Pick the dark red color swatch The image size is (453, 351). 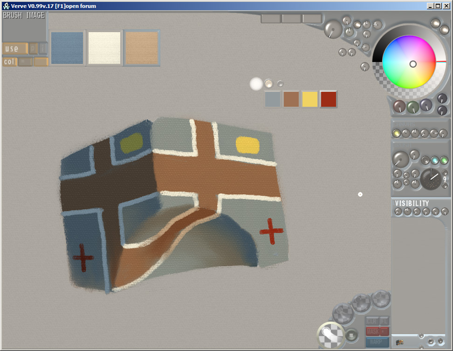[x=329, y=99]
